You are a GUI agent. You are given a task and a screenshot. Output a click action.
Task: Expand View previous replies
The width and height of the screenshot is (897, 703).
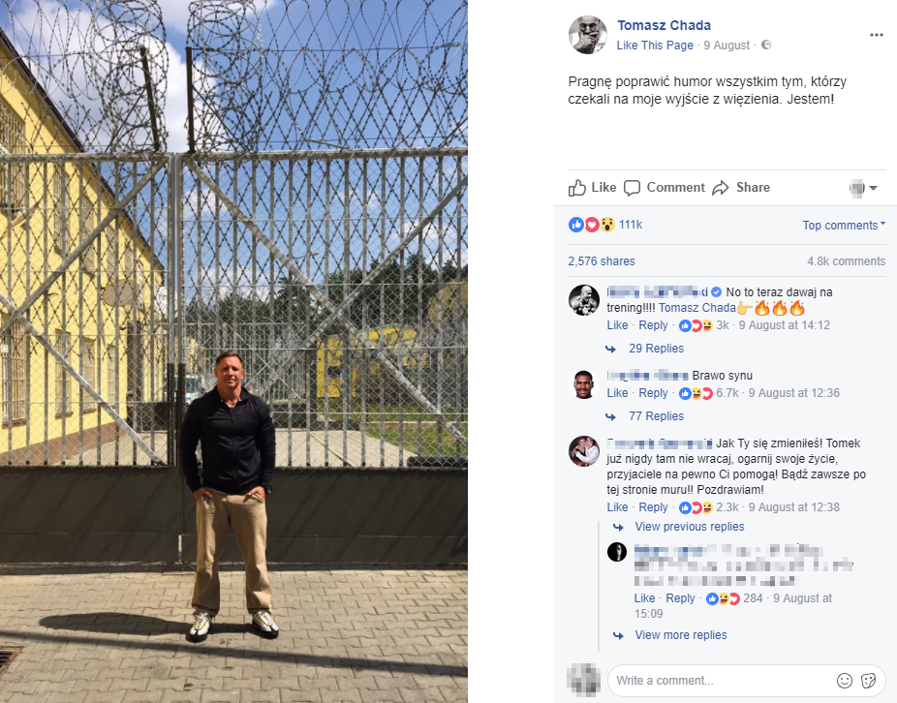point(690,526)
